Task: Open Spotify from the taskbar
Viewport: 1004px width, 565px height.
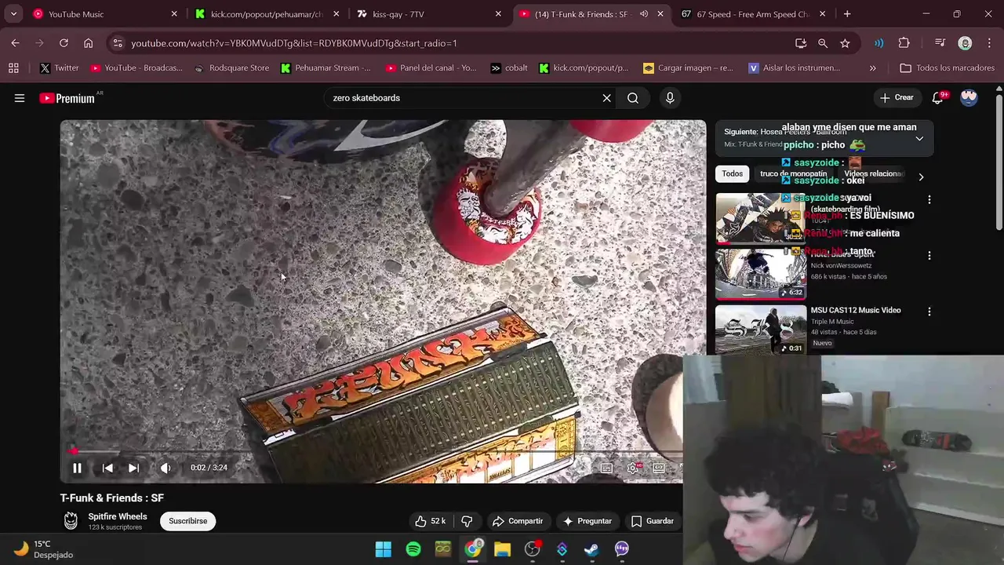Action: click(413, 549)
